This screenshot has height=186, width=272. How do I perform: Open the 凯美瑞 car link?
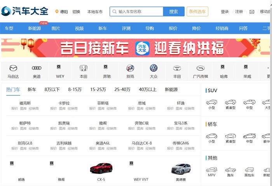pyautogui.click(x=64, y=123)
